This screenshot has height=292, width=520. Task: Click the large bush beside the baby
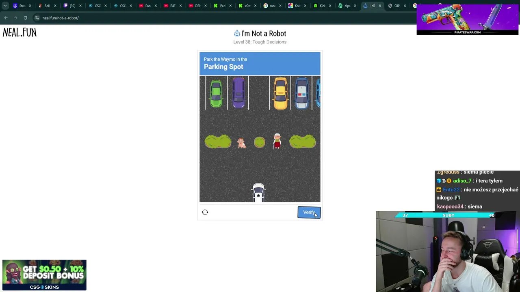pos(218,142)
